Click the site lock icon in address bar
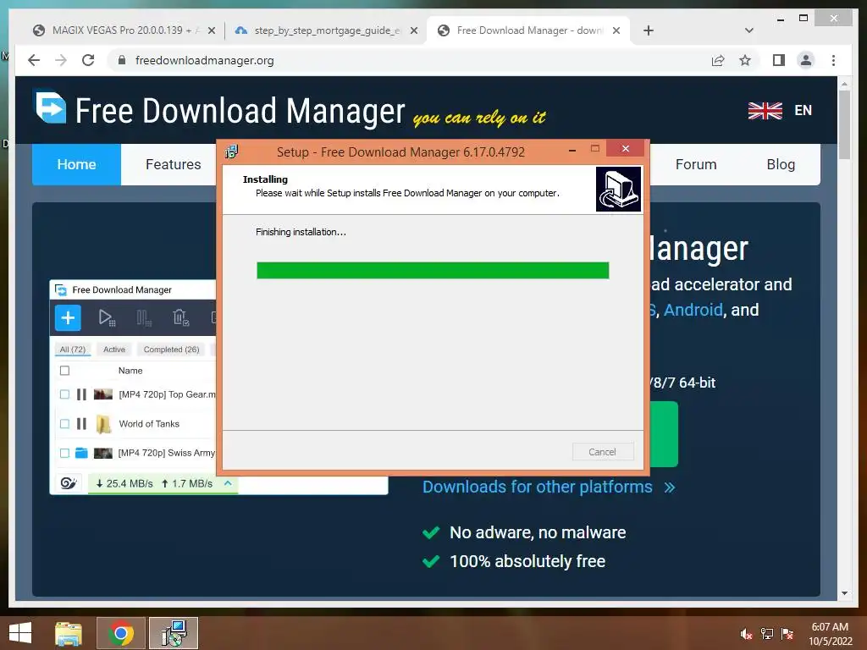867x650 pixels. pos(122,60)
